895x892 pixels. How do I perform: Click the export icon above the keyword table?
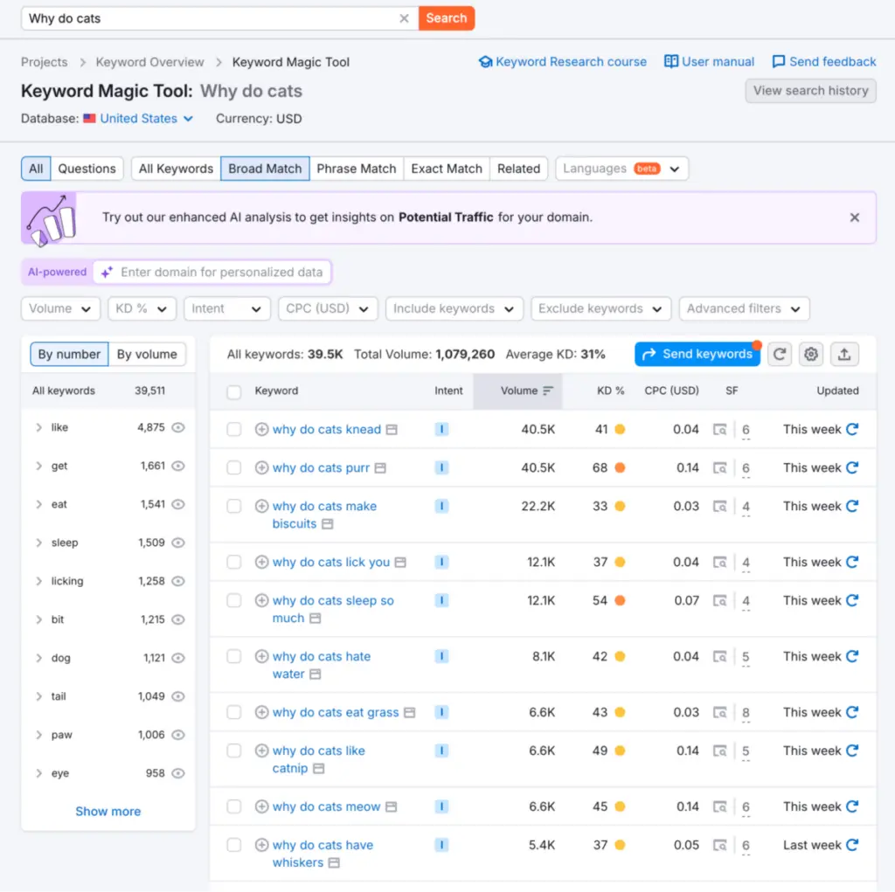[x=844, y=354]
